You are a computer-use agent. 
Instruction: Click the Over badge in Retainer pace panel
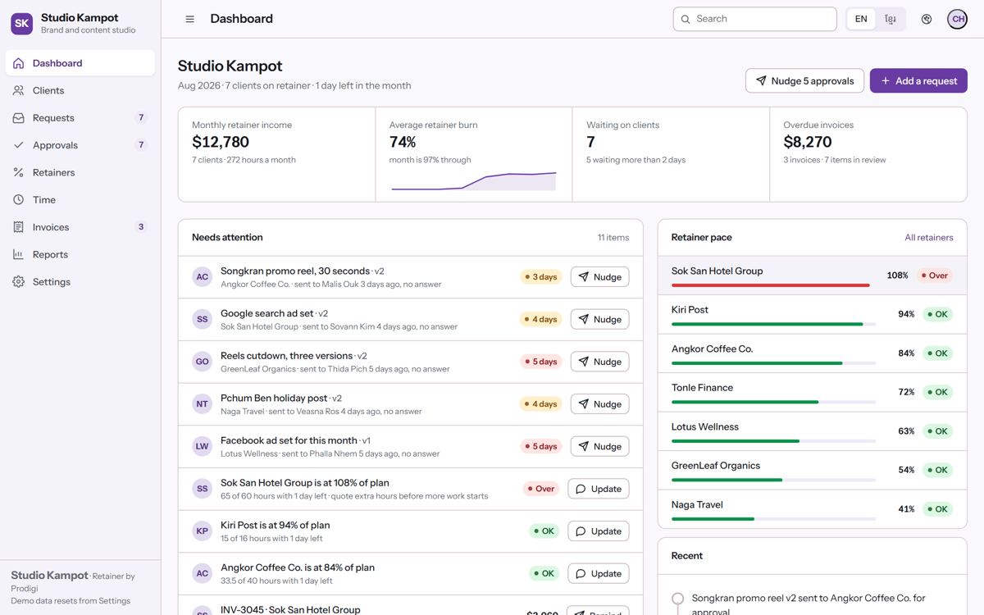pos(935,276)
